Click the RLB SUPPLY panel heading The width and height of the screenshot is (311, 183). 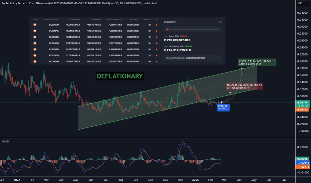[x=170, y=22]
